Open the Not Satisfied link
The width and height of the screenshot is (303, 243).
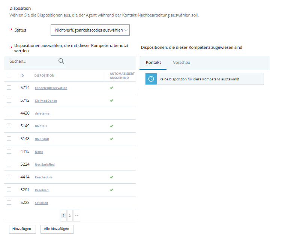[x=45, y=165]
